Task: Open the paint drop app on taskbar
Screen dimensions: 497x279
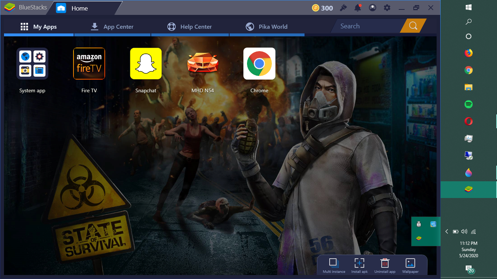Action: 469,173
